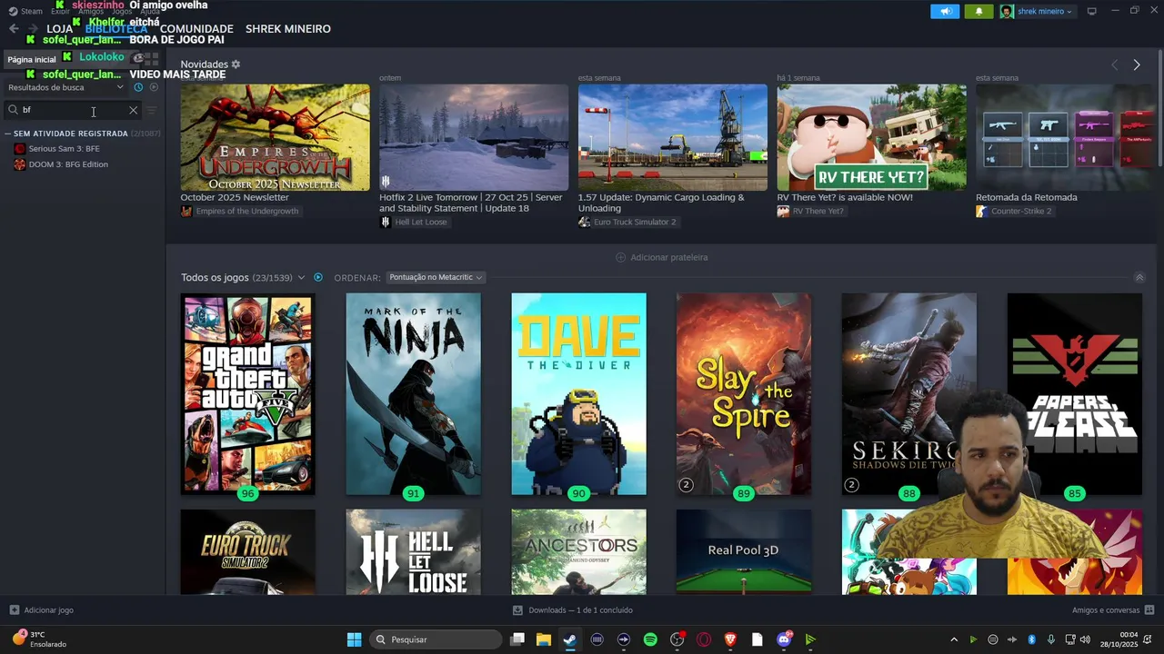Open the taskbar clock and date
Screen dimensions: 1164x654
tap(1119, 639)
